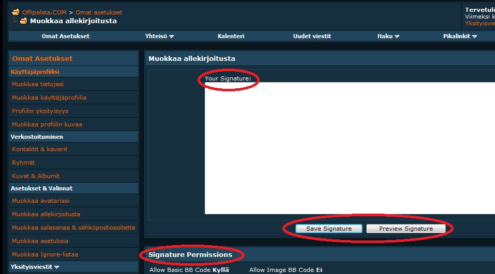Open the Offipalsta.COM breadcrumb link

(44, 12)
